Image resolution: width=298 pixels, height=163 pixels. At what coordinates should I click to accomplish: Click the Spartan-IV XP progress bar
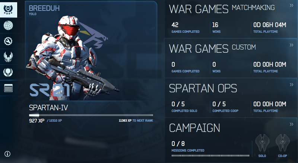pyautogui.click(x=91, y=115)
